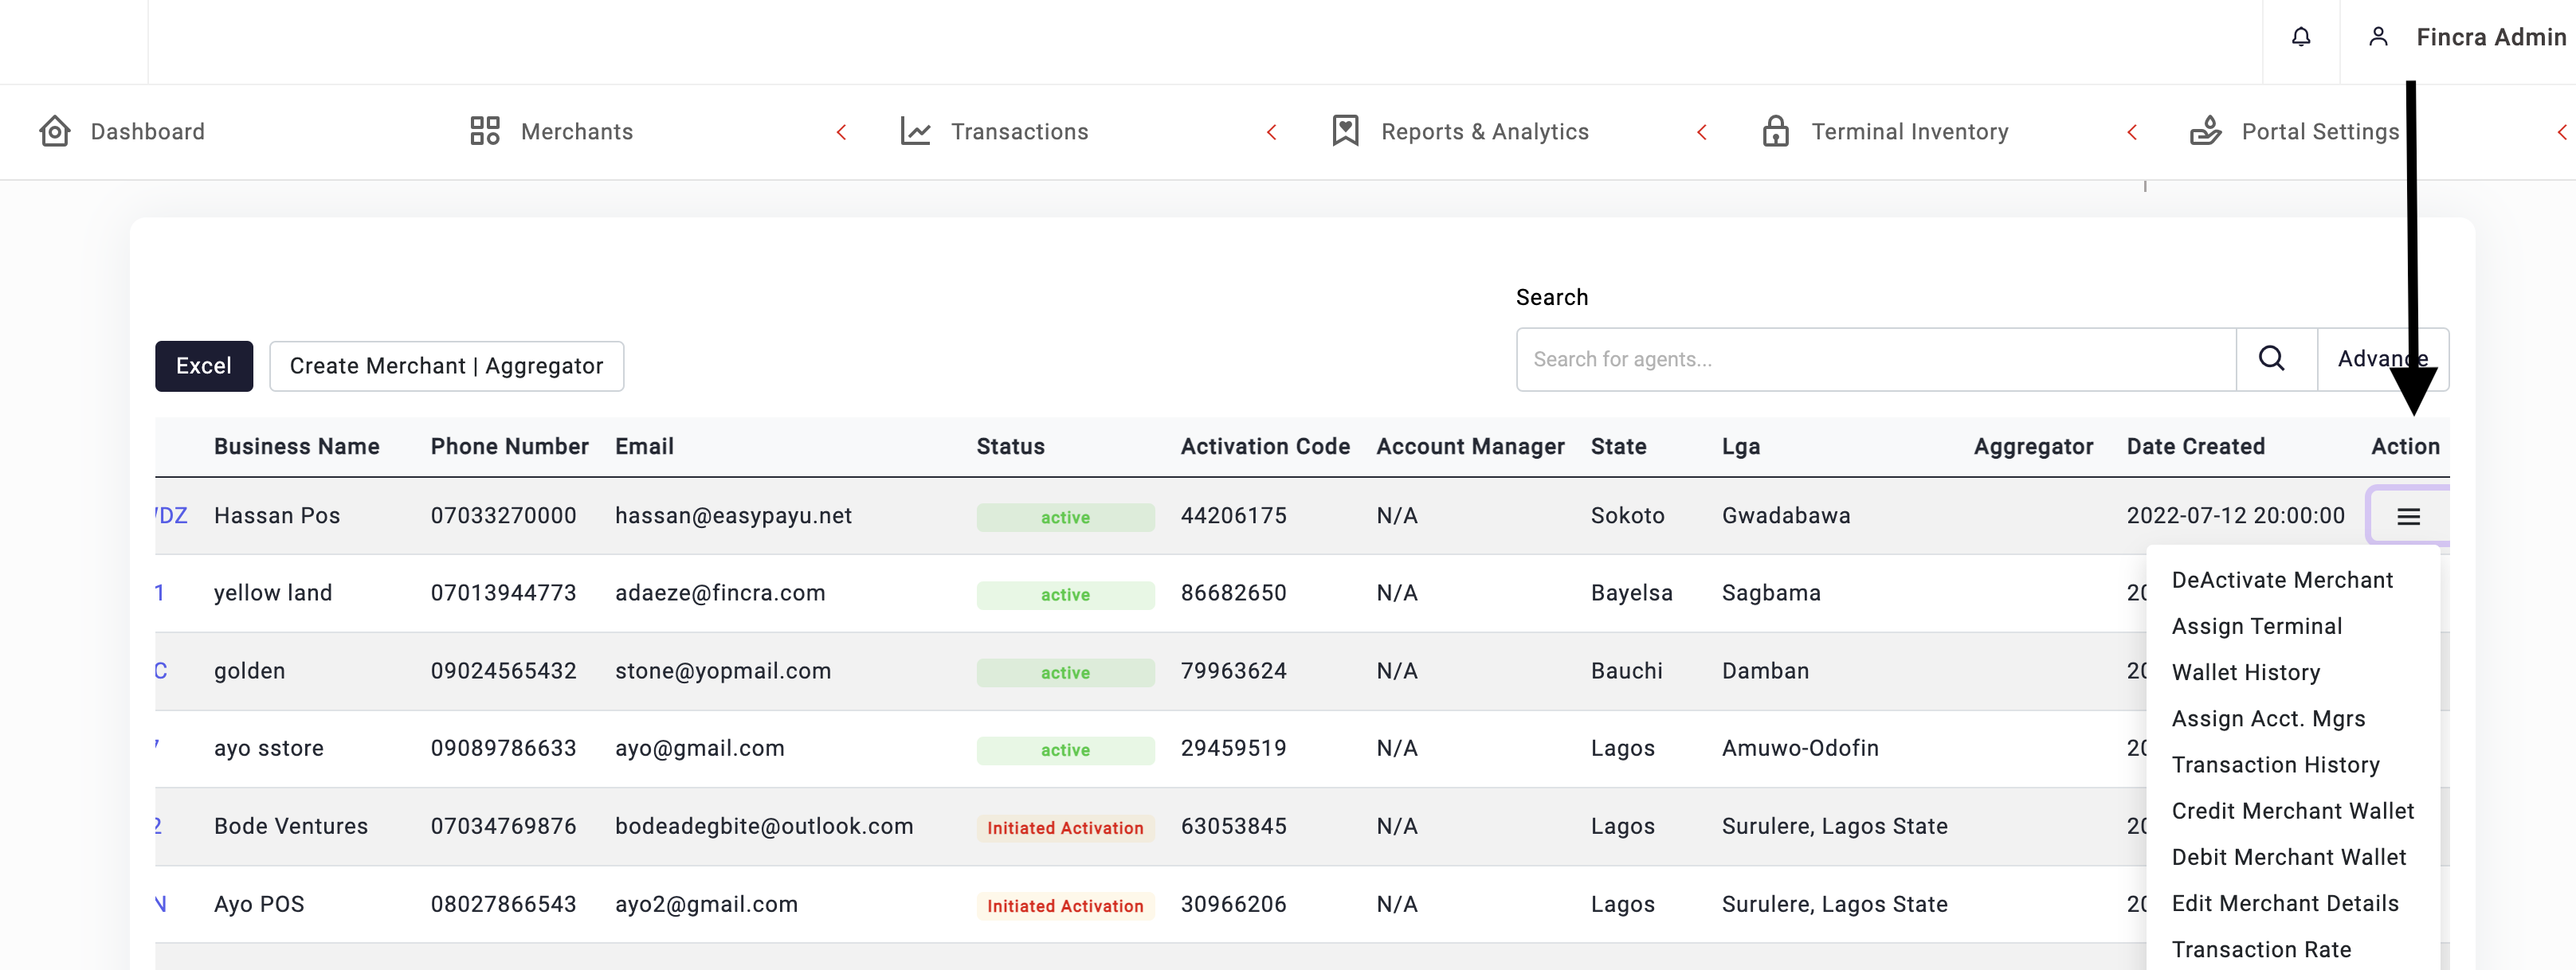Screen dimensions: 2576x970
Task: Open the notifications bell
Action: click(x=2301, y=38)
